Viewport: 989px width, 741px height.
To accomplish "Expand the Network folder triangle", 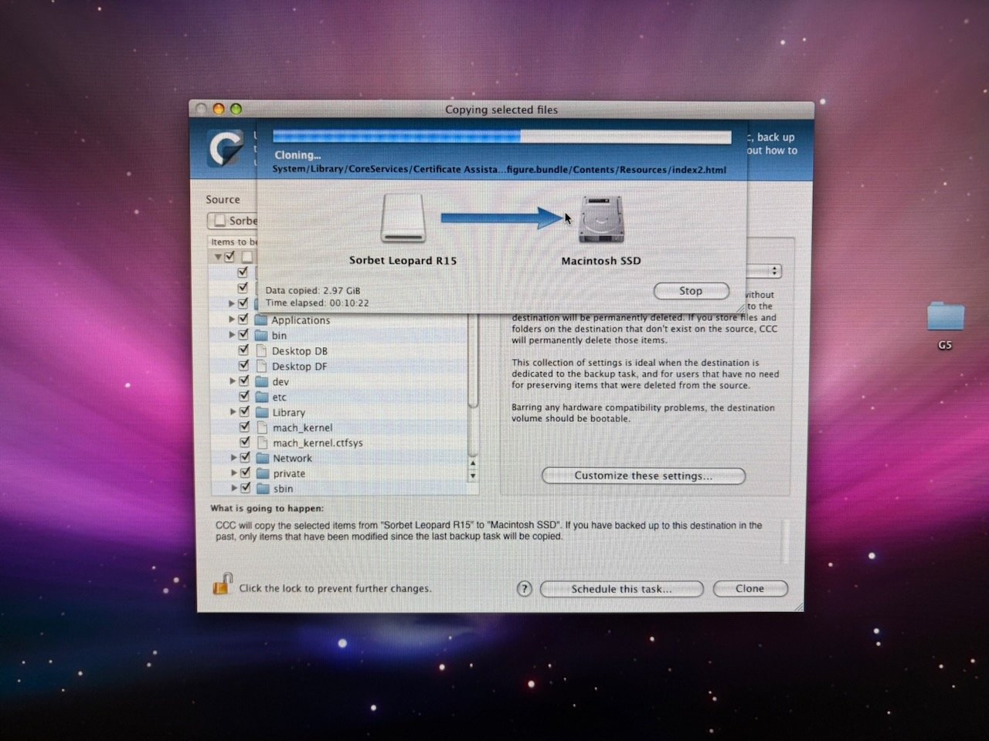I will click(x=233, y=457).
